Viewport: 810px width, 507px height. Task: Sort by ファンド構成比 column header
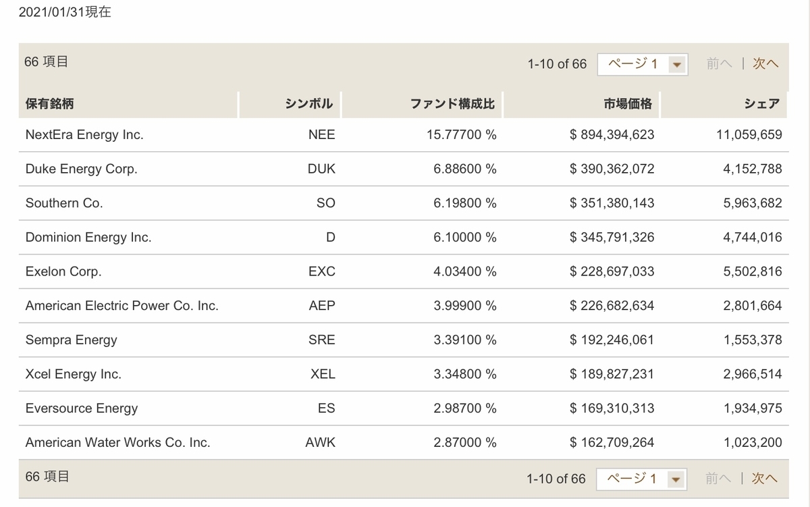tap(452, 104)
